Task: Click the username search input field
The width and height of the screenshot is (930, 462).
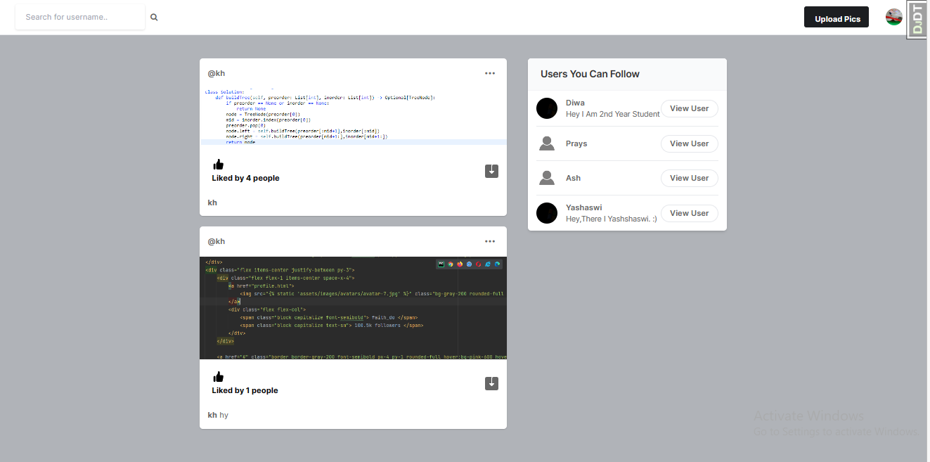Action: pos(79,17)
